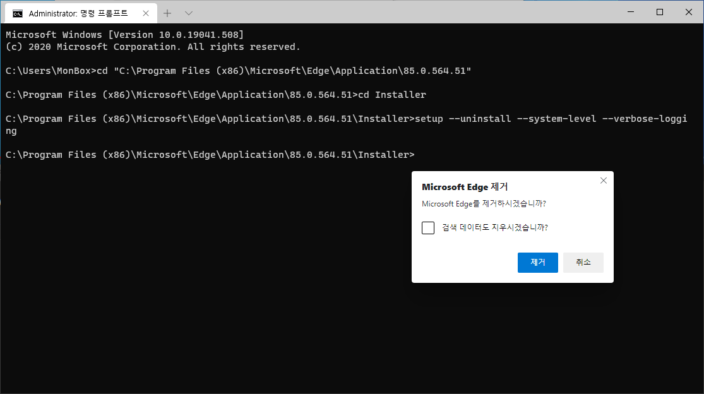
Task: Close the Microsoft Edge 제거 dialog
Action: pyautogui.click(x=604, y=181)
